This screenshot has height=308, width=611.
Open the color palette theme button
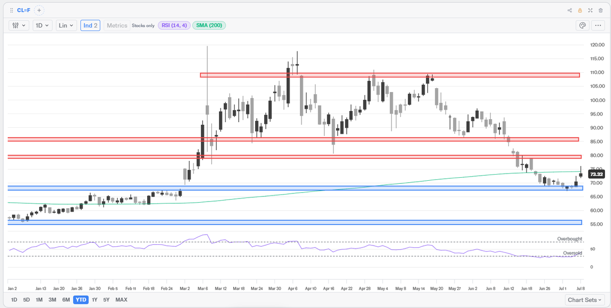pyautogui.click(x=583, y=25)
